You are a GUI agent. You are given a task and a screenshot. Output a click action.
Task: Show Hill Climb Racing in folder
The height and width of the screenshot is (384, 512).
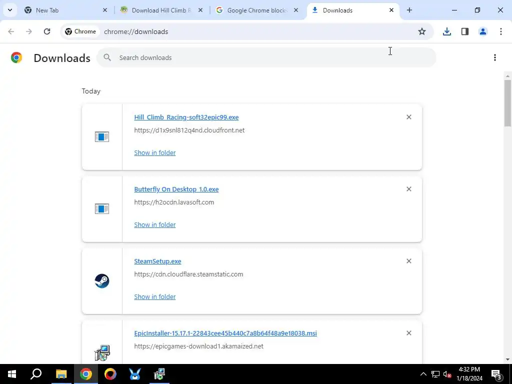155,152
